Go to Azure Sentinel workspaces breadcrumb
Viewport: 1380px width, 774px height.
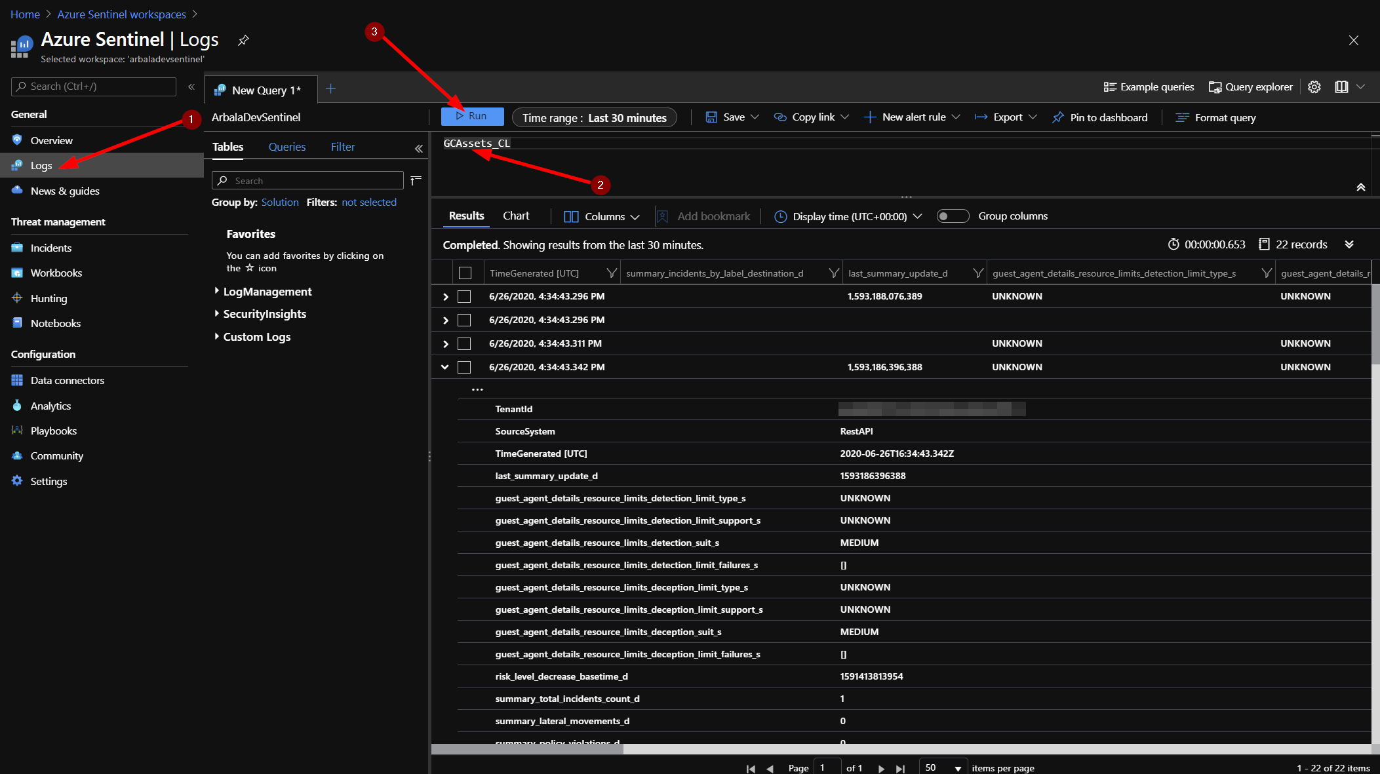pos(121,14)
